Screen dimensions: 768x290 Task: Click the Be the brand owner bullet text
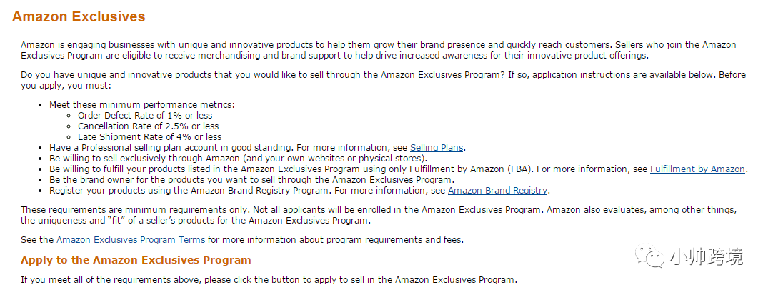coord(251,180)
